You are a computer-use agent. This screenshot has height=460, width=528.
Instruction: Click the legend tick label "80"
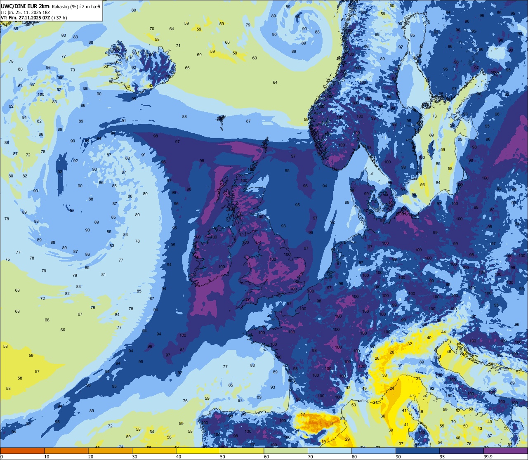point(354,457)
